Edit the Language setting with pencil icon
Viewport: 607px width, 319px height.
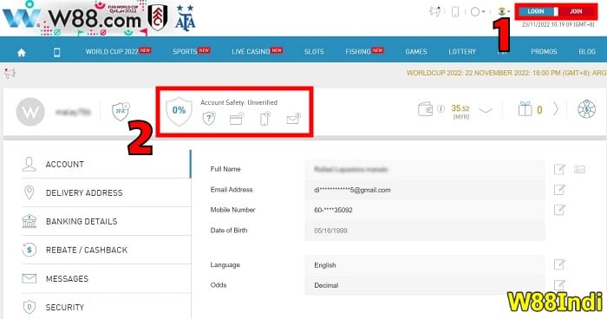[559, 264]
